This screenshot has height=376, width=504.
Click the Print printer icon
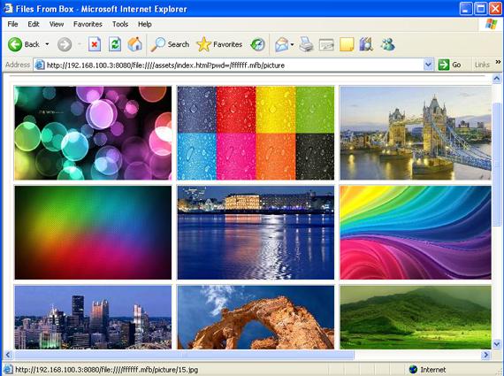click(x=306, y=44)
